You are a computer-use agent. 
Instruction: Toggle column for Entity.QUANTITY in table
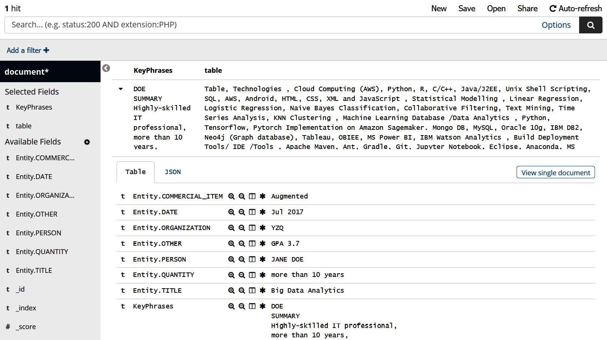(252, 275)
